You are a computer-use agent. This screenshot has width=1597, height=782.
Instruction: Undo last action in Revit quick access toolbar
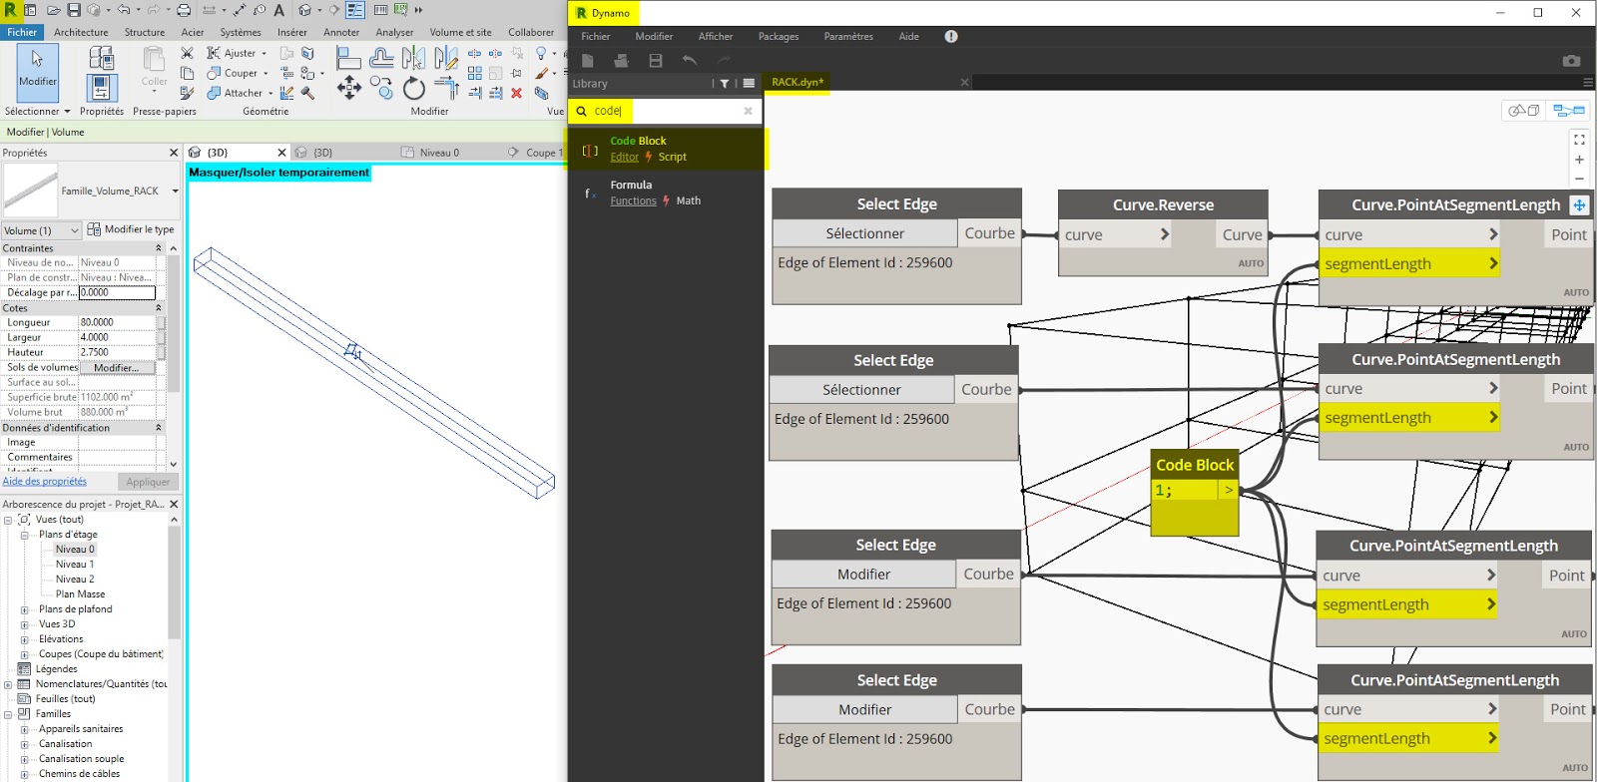[x=124, y=10]
